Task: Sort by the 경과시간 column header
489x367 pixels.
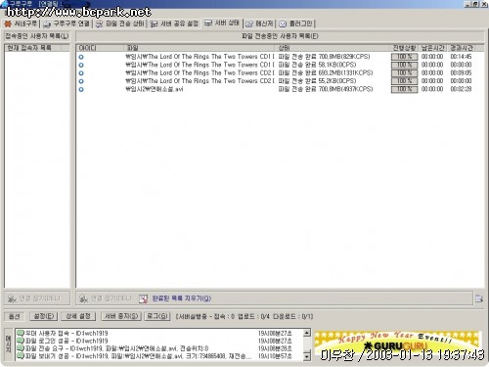Action: click(462, 48)
